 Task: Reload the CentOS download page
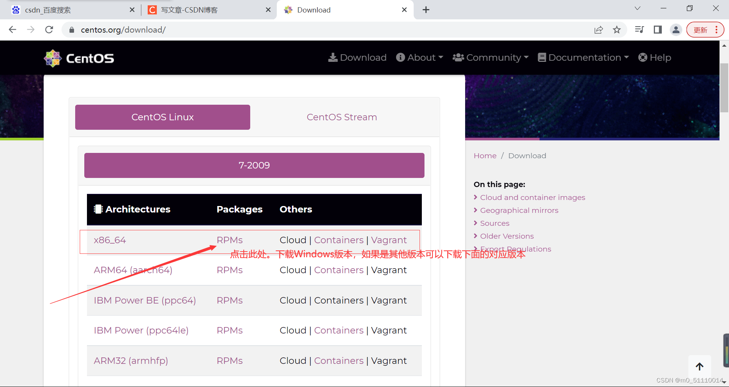49,30
